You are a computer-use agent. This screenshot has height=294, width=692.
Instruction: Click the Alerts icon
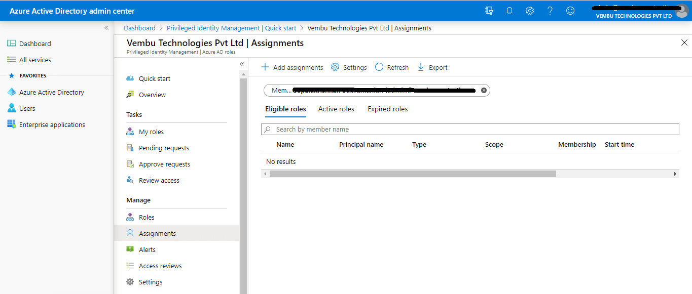point(130,249)
